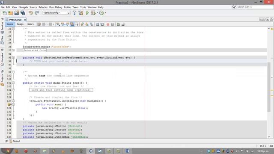Collapse jButton1ActionPerformed fold at line 95
This screenshot has height=154, width=274.
[x=13, y=57]
